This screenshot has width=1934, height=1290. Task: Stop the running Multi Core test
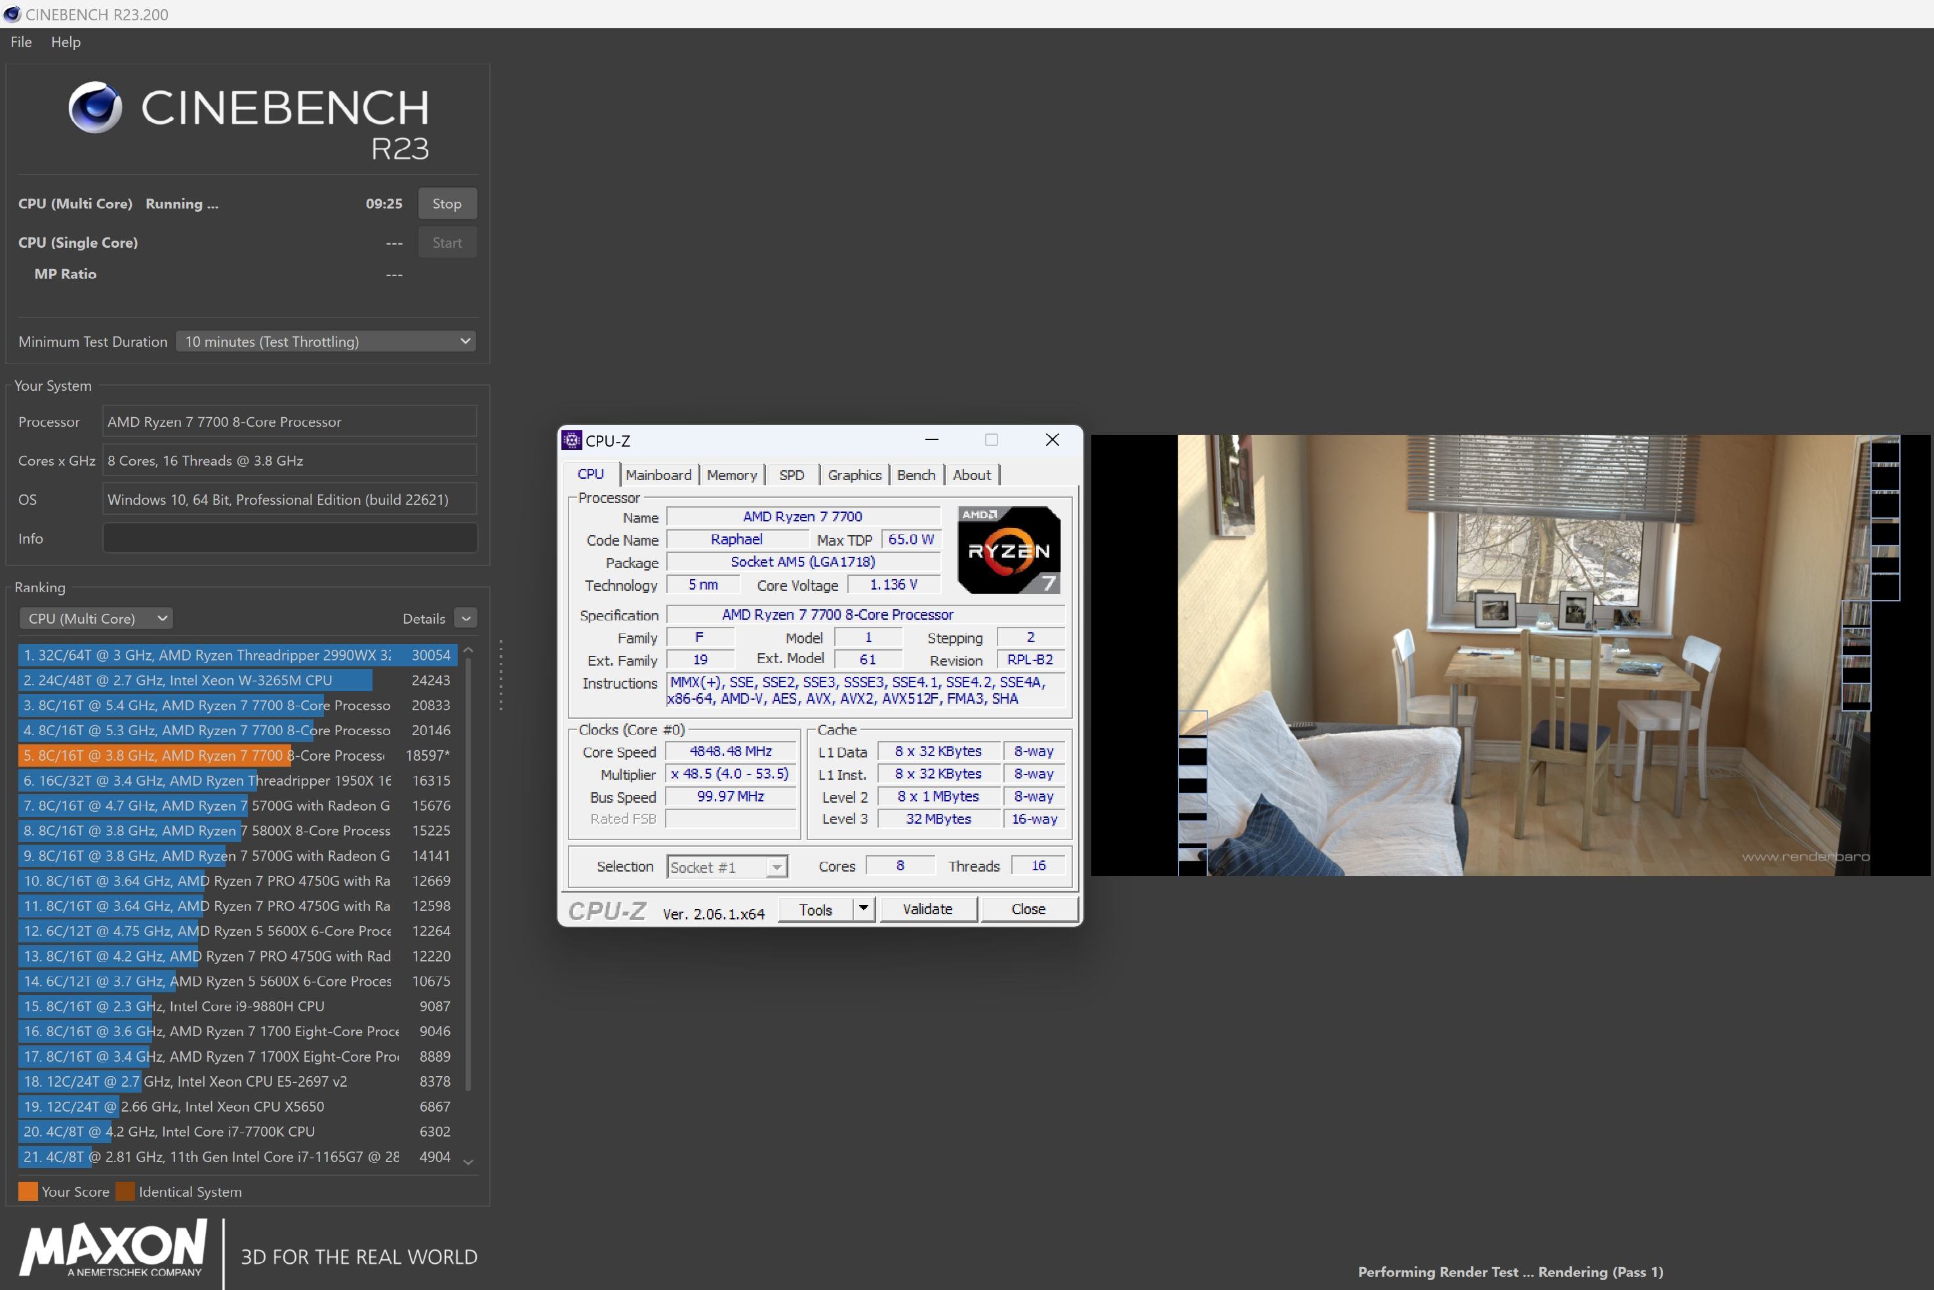point(447,203)
